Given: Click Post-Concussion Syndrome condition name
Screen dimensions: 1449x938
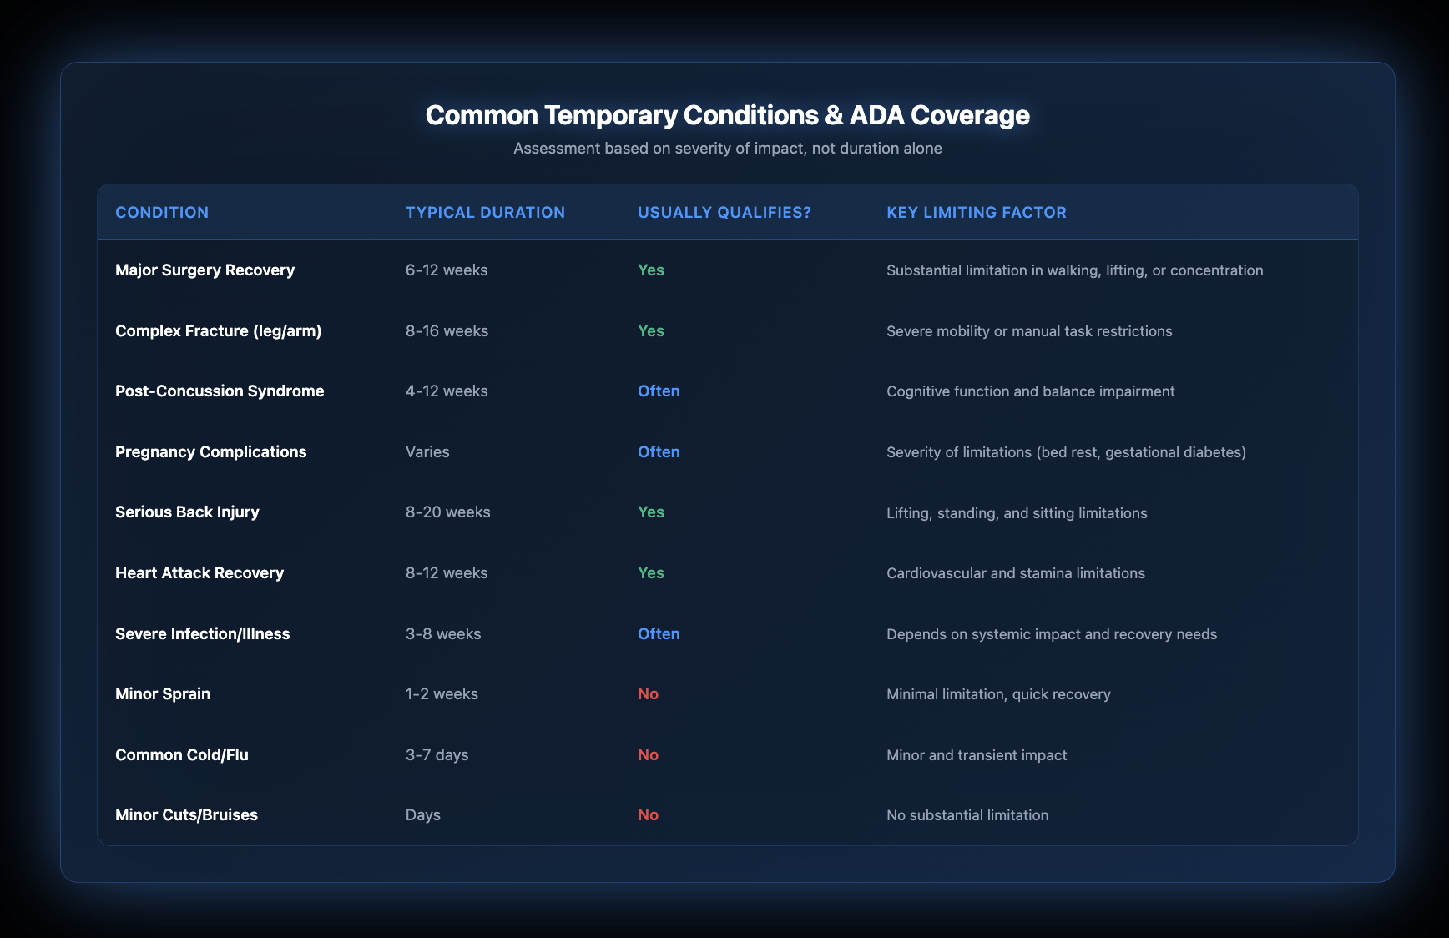Looking at the screenshot, I should (220, 391).
